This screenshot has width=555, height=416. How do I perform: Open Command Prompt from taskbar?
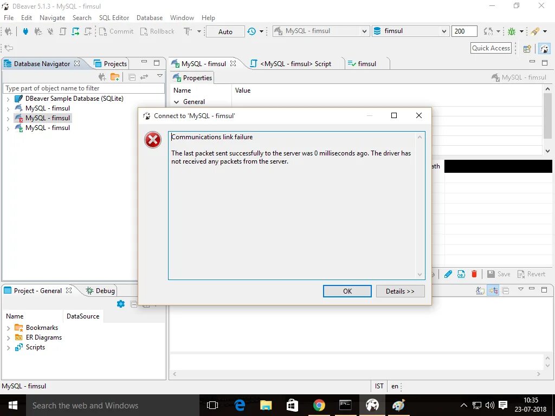tap(345, 405)
